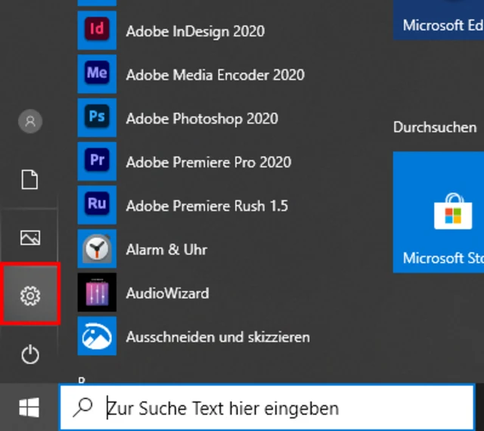The height and width of the screenshot is (431, 484).
Task: Launch the Adobe InDesign 2020 icon
Action: 97,30
